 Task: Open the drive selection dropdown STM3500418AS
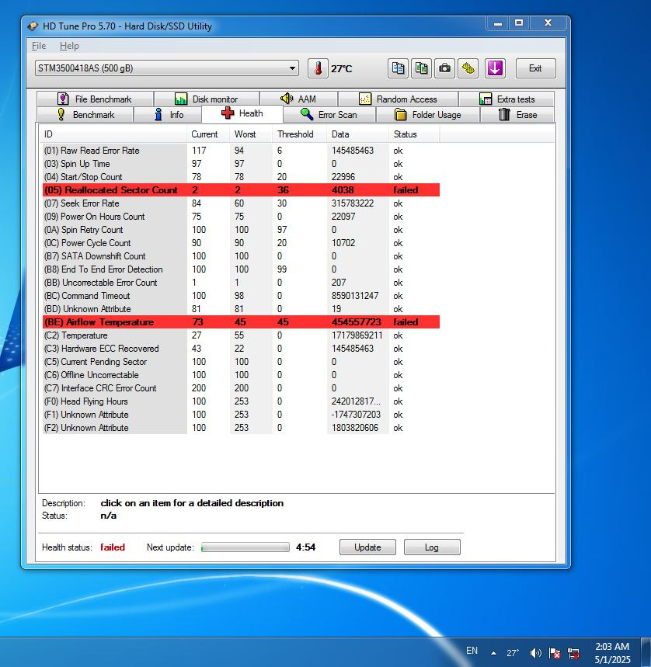(x=167, y=68)
